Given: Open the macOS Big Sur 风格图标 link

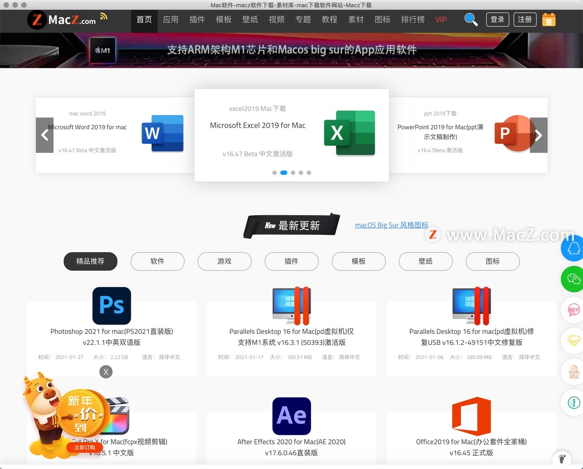Looking at the screenshot, I should (391, 225).
